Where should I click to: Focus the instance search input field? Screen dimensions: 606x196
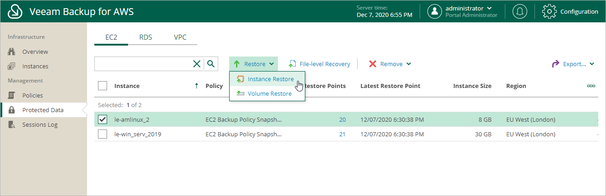(143, 64)
